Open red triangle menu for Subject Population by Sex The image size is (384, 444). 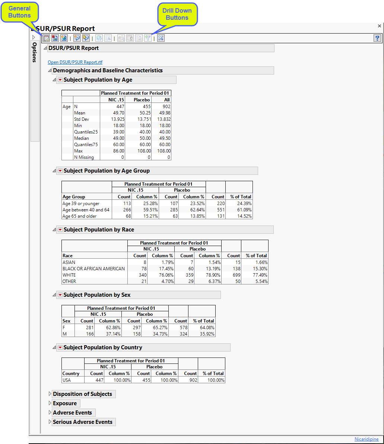pos(60,295)
